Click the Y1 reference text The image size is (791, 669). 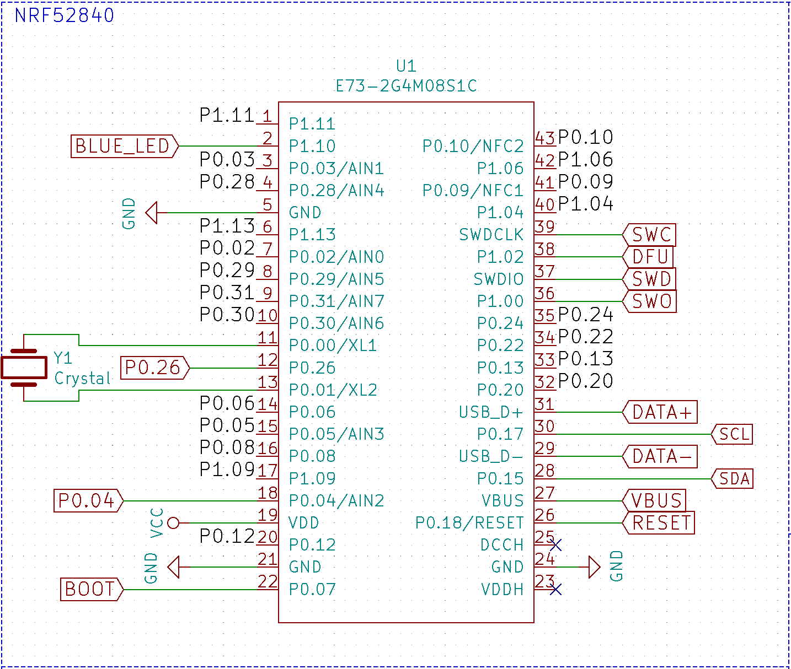coord(63,358)
